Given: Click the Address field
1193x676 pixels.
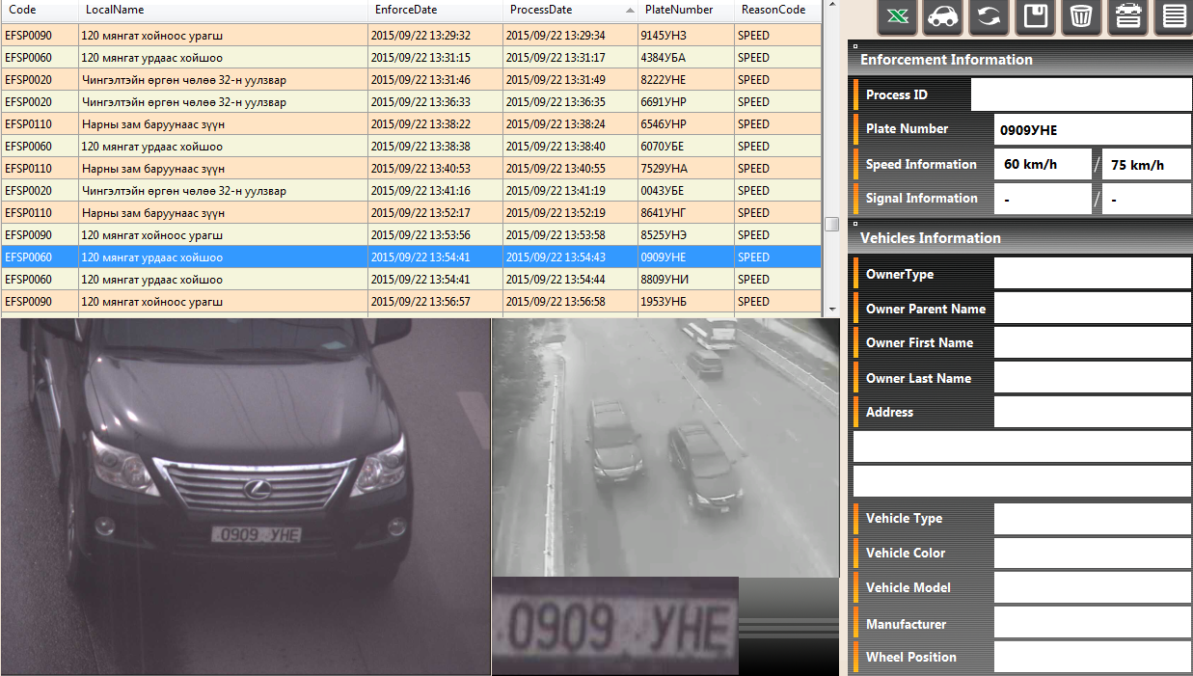Looking at the screenshot, I should pos(1093,412).
